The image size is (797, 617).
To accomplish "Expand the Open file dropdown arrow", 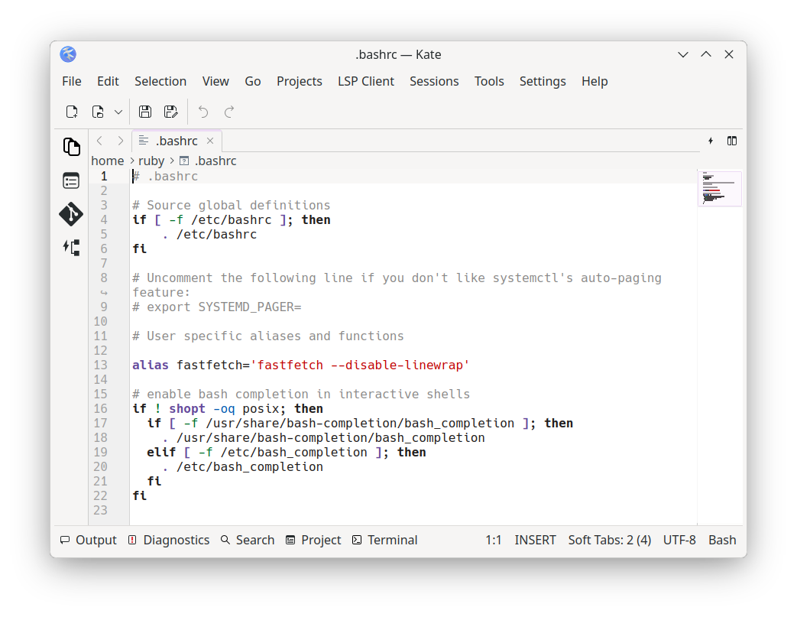I will click(x=118, y=112).
